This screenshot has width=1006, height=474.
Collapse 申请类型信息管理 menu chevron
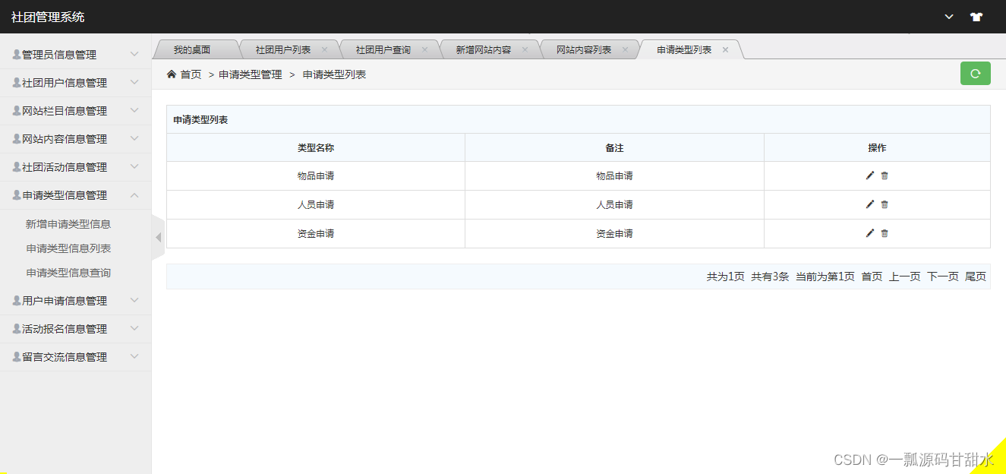pos(134,195)
